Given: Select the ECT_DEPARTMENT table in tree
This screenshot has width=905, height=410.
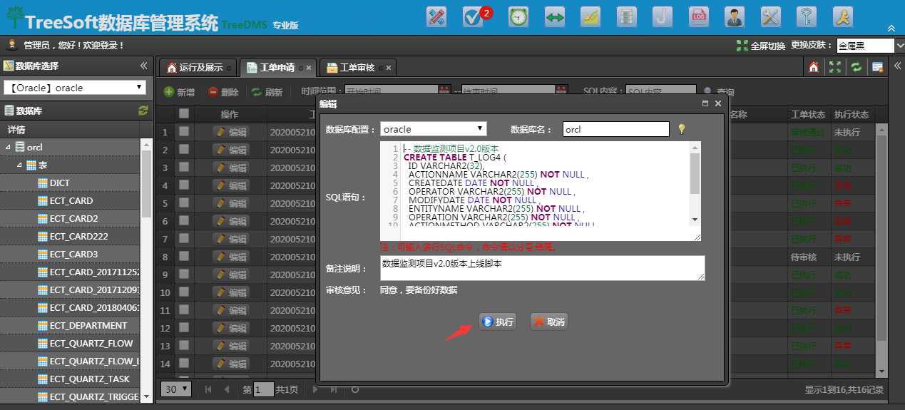Looking at the screenshot, I should pyautogui.click(x=88, y=325).
